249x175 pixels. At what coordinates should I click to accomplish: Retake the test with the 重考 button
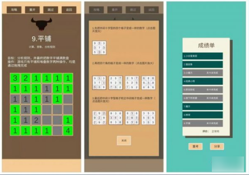pyautogui.click(x=196, y=146)
